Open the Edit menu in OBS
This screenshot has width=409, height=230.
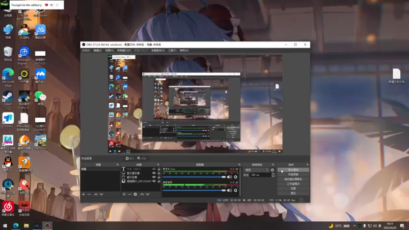98,50
